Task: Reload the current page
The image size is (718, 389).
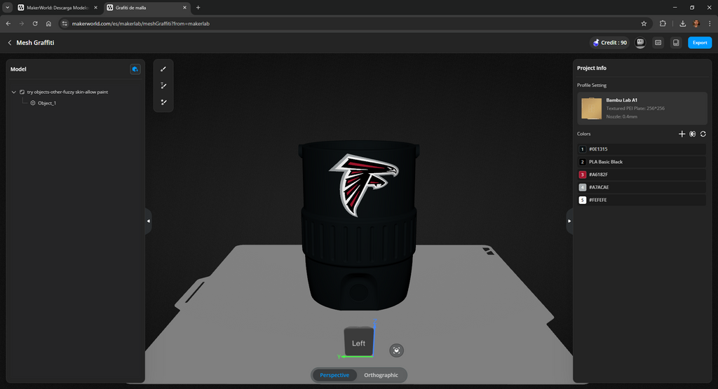Action: [35, 23]
